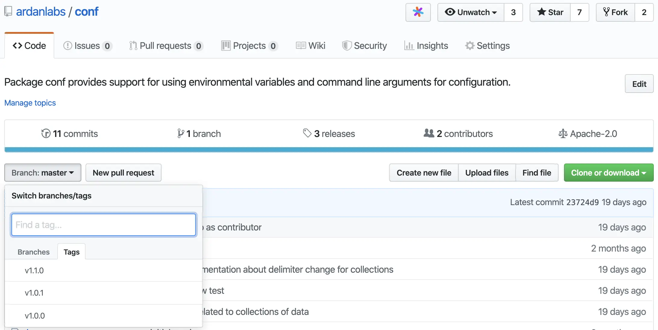This screenshot has width=658, height=330.
Task: Open the Settings tab
Action: point(487,46)
